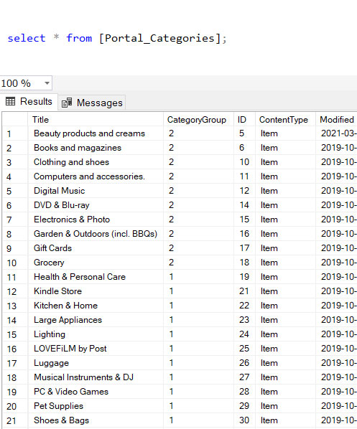The height and width of the screenshot is (429, 357).
Task: Select row header number 21
Action: (x=15, y=420)
